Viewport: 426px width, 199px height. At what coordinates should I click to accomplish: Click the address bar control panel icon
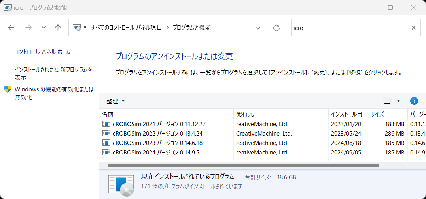(x=77, y=28)
